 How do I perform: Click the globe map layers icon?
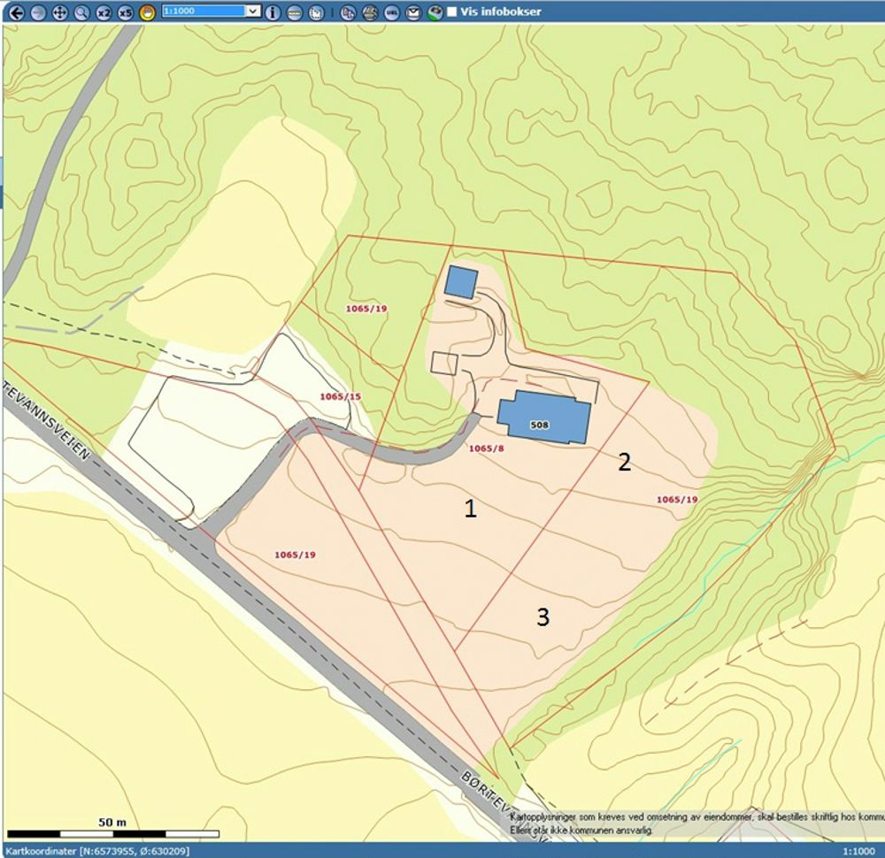point(434,12)
